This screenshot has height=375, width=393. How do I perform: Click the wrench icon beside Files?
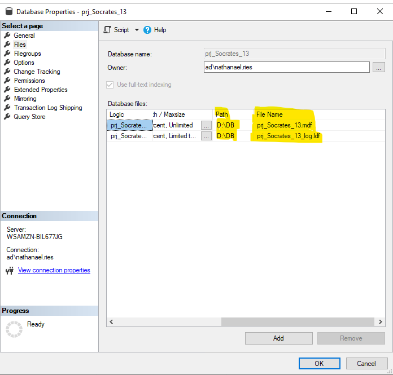[x=7, y=45]
